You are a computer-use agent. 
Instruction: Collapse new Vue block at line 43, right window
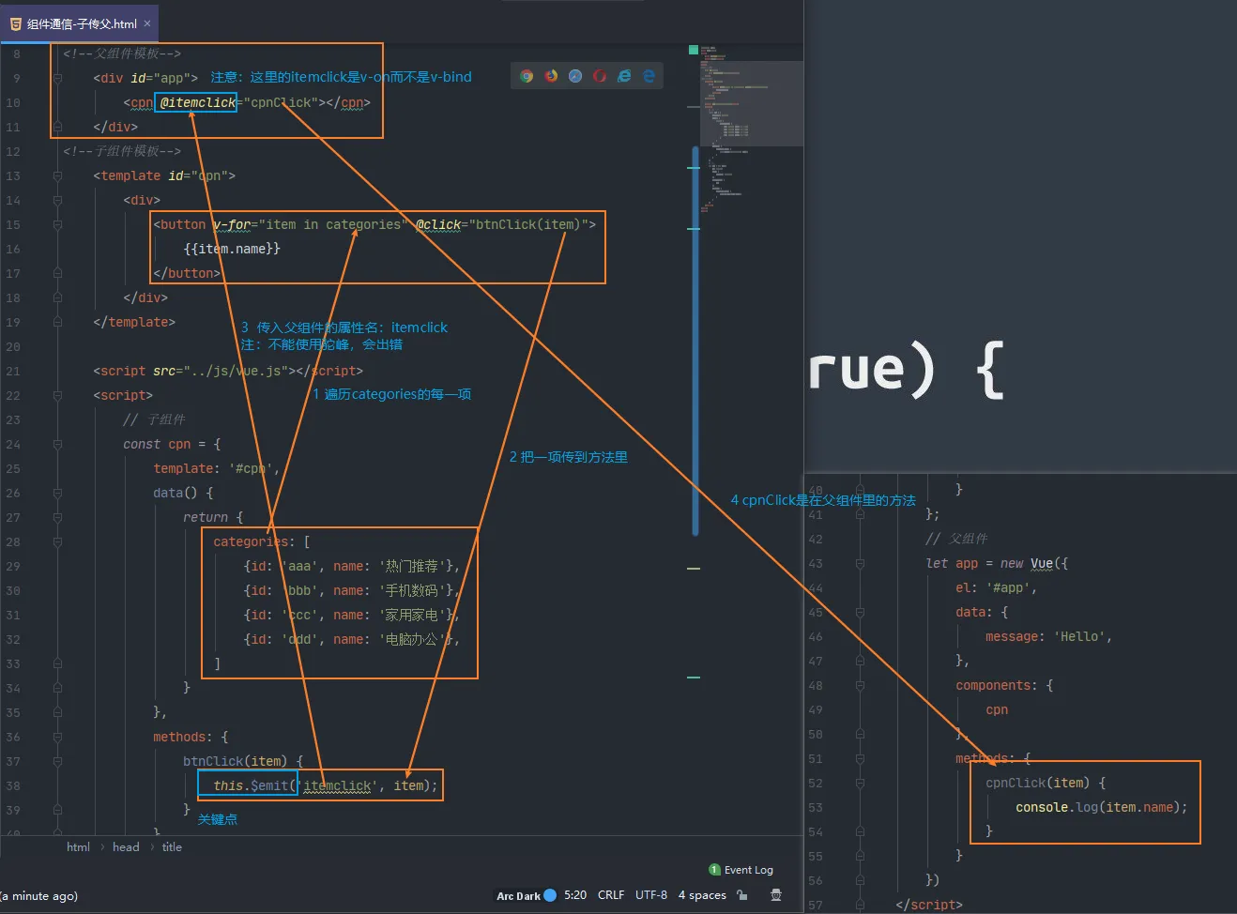[860, 563]
